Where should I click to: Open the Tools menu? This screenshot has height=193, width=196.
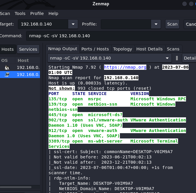20,13
